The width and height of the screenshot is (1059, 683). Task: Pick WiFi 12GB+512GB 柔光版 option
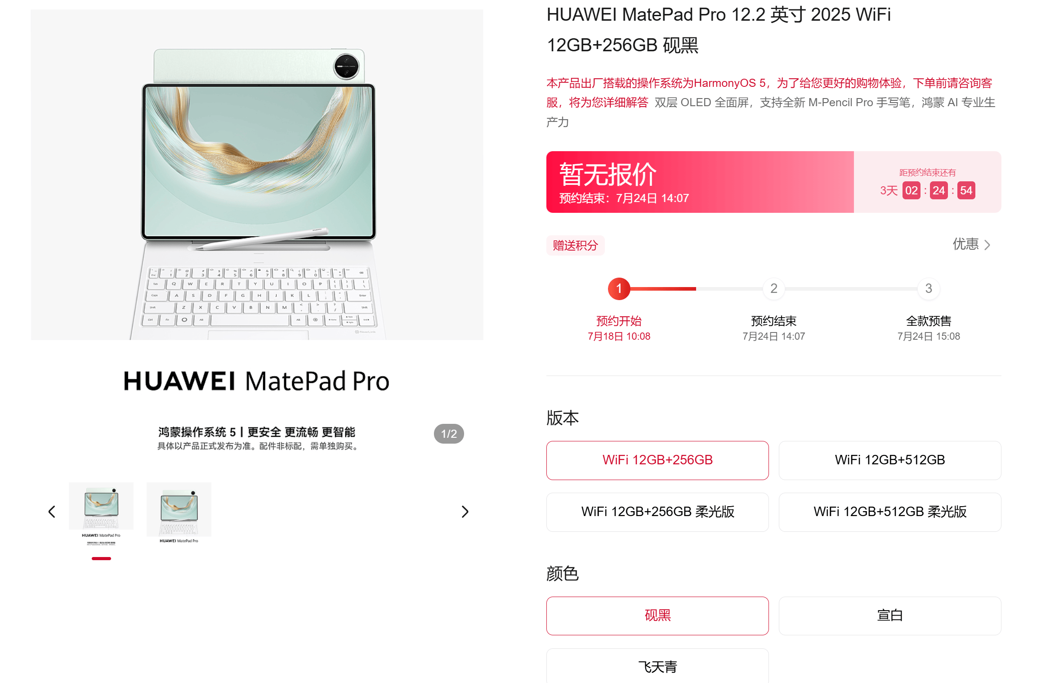[889, 512]
